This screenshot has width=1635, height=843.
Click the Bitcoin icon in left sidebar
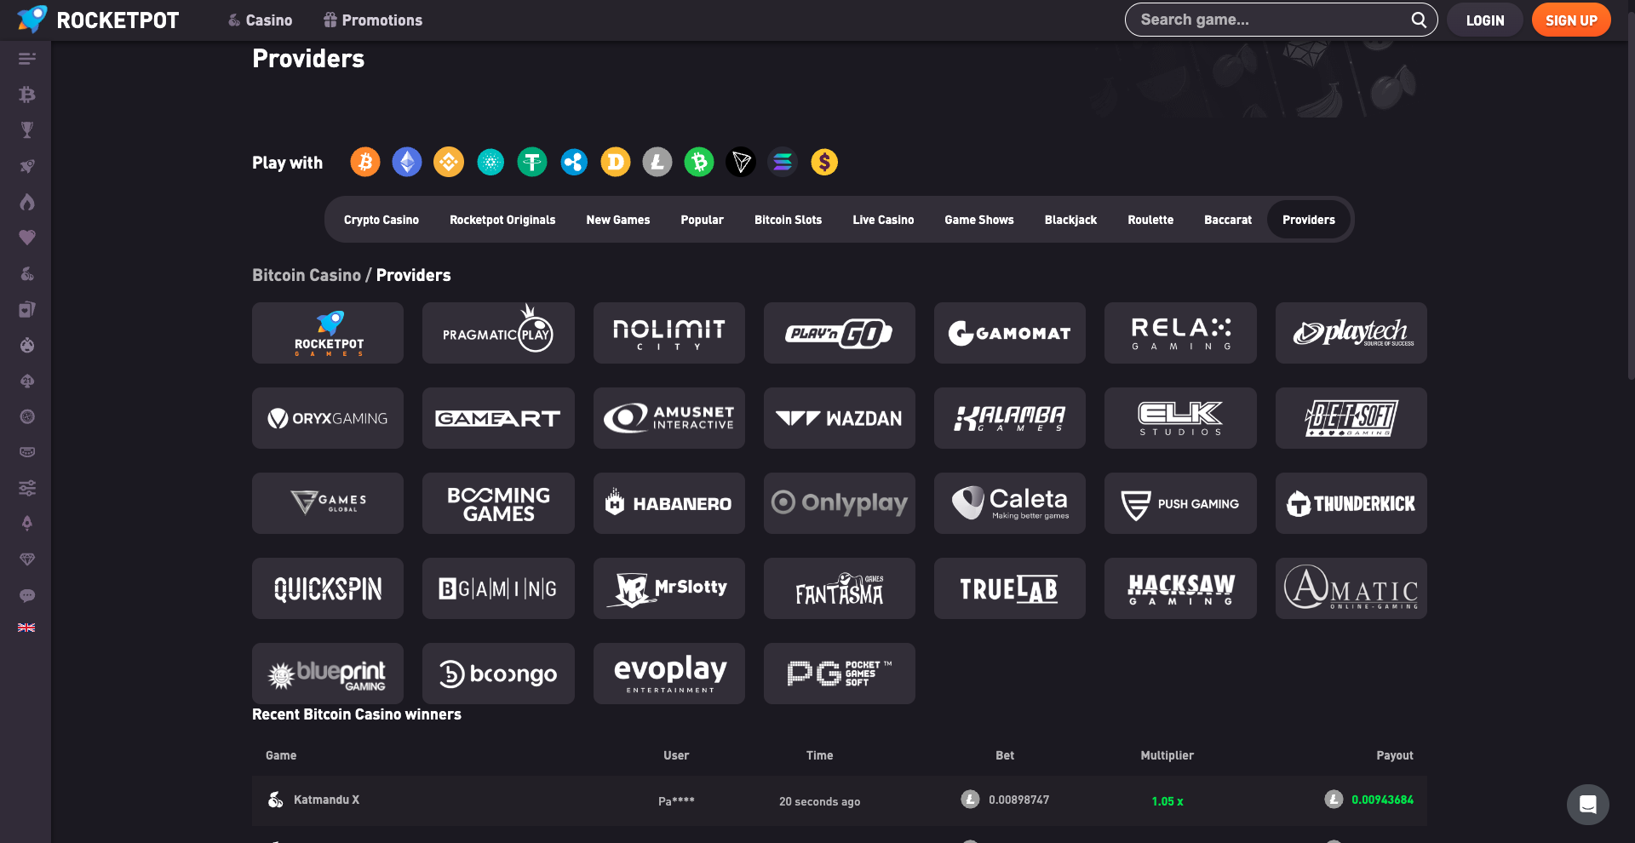point(27,95)
